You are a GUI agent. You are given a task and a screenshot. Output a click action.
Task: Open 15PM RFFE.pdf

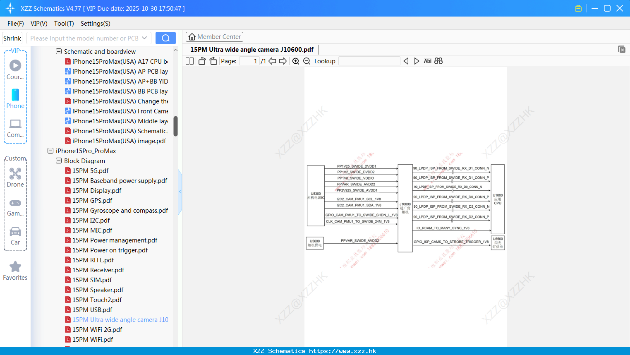pos(89,260)
